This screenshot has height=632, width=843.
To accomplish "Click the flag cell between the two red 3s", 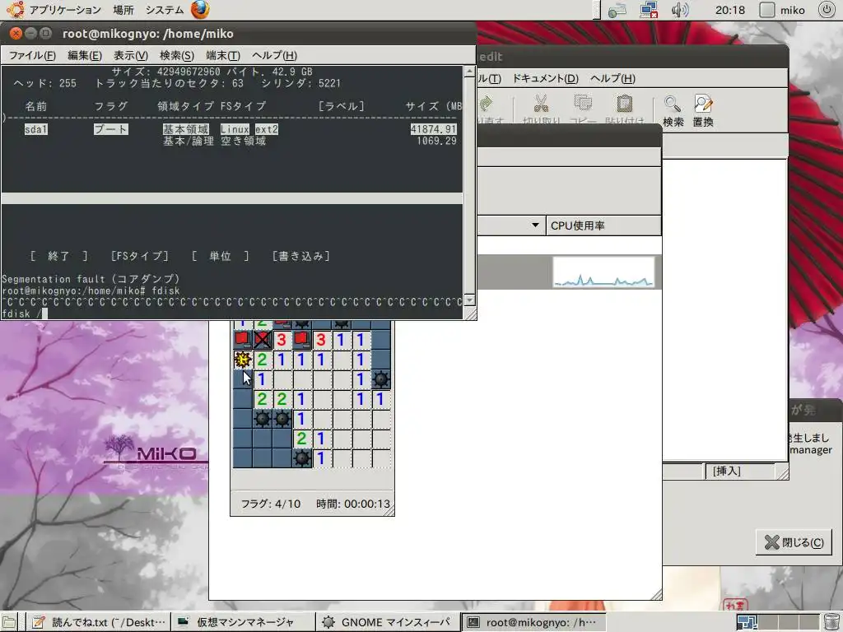I will coord(301,340).
